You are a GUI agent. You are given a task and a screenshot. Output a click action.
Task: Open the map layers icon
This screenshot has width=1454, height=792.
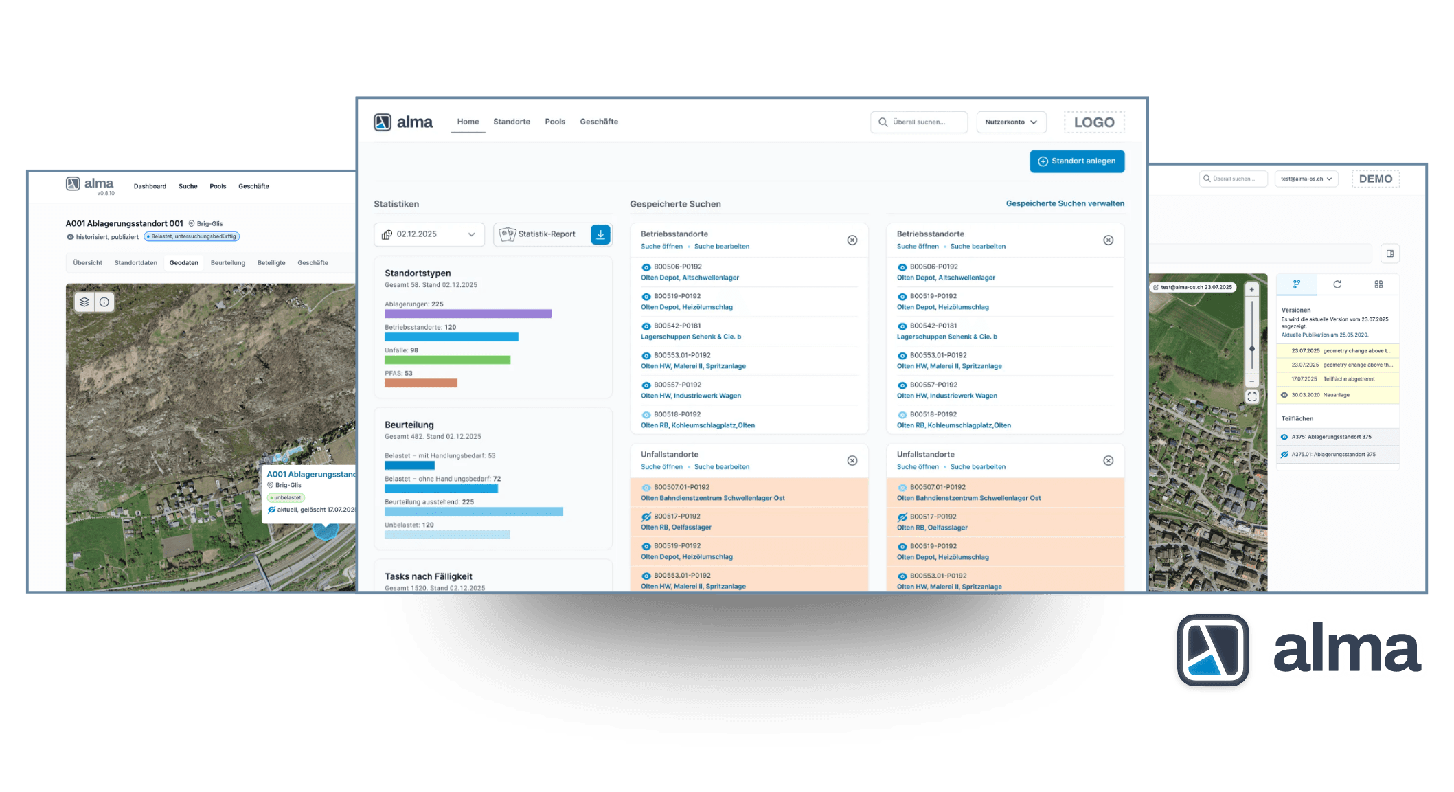click(x=84, y=302)
